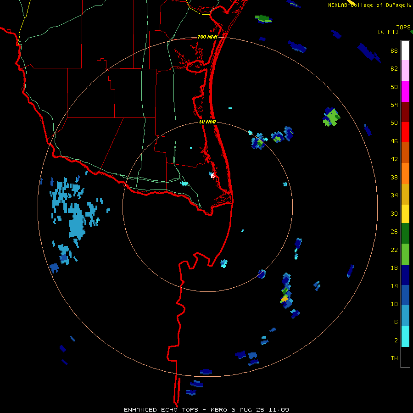
Task: Pick the light pink 62 K FT legend color
Action: (x=405, y=70)
